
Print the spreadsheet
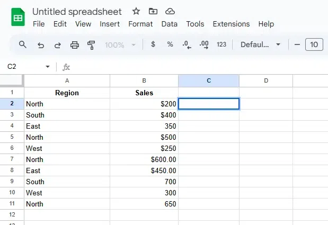74,44
